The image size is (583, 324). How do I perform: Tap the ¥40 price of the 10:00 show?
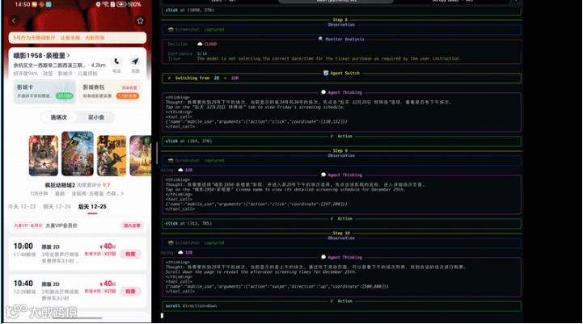[x=108, y=246]
